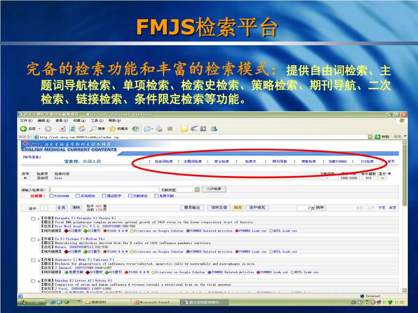This screenshot has height=313, width=418.
Task: Click the browser vertical scrollbar thumb
Action: (x=405, y=176)
